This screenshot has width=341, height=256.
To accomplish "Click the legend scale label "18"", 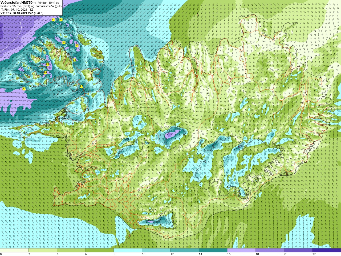I will [x=257, y=254].
